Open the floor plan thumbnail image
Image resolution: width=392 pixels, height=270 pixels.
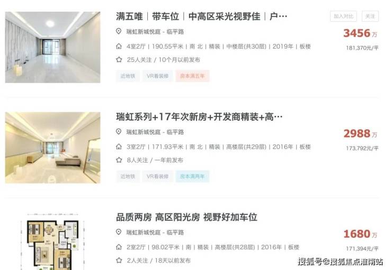[52, 241]
